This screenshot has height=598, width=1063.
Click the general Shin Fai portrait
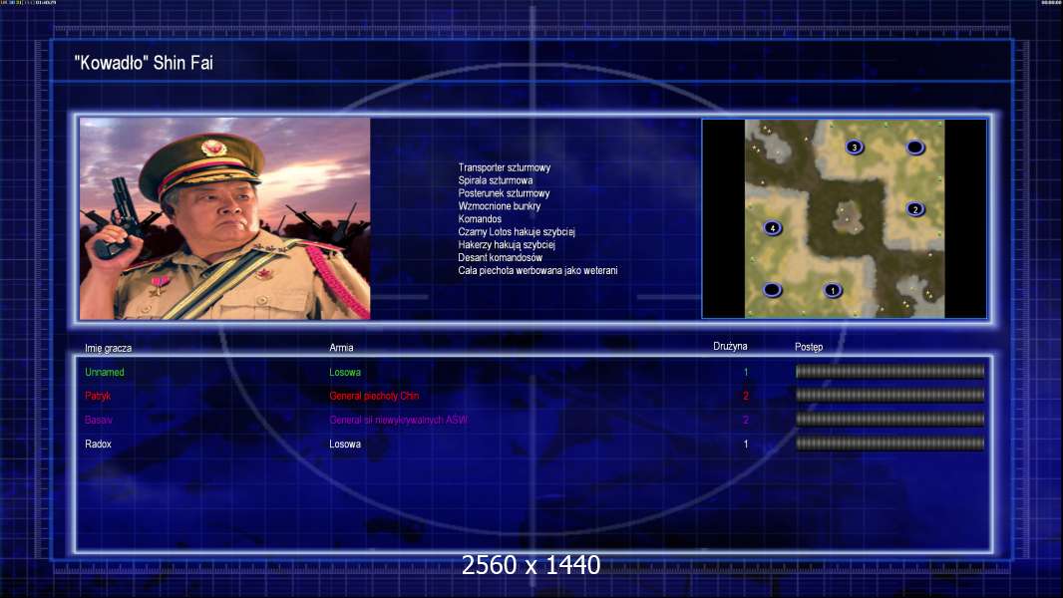[x=225, y=218]
